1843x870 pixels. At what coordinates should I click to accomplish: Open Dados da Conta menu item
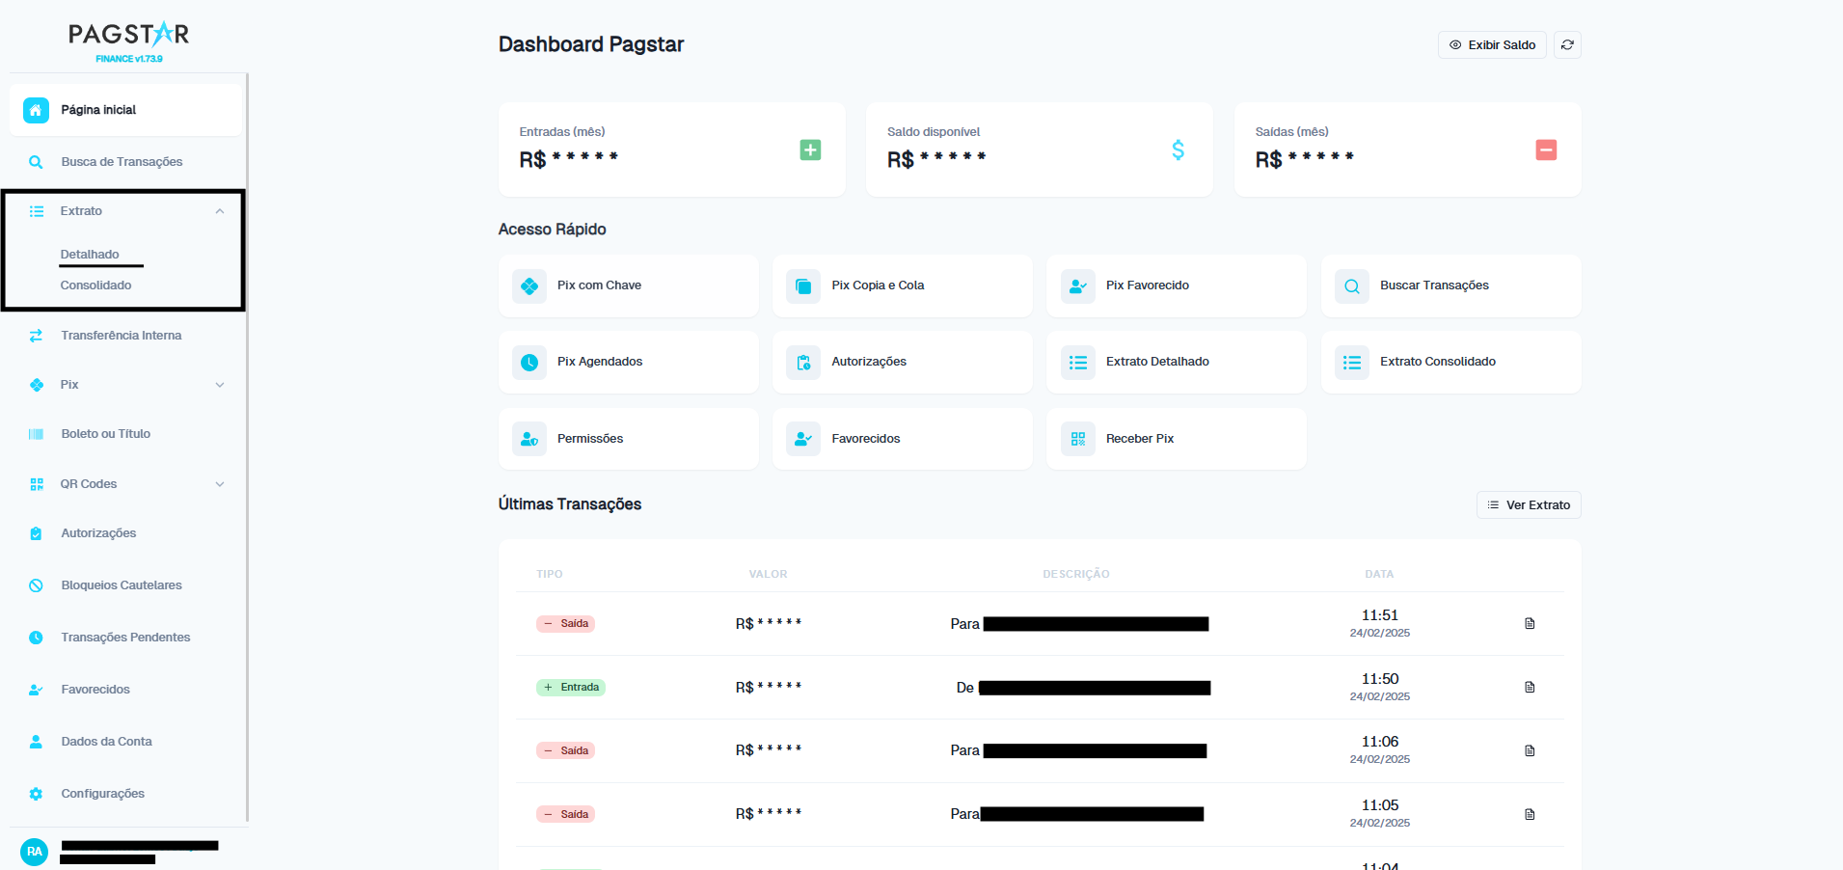125,742
